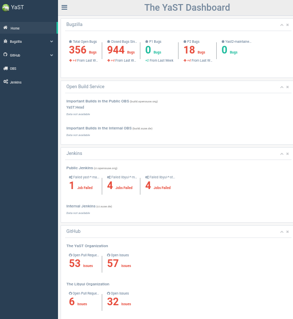This screenshot has height=319, width=293.
Task: Click bug icon beside Closed Bugs Sin...
Action: 109,41
